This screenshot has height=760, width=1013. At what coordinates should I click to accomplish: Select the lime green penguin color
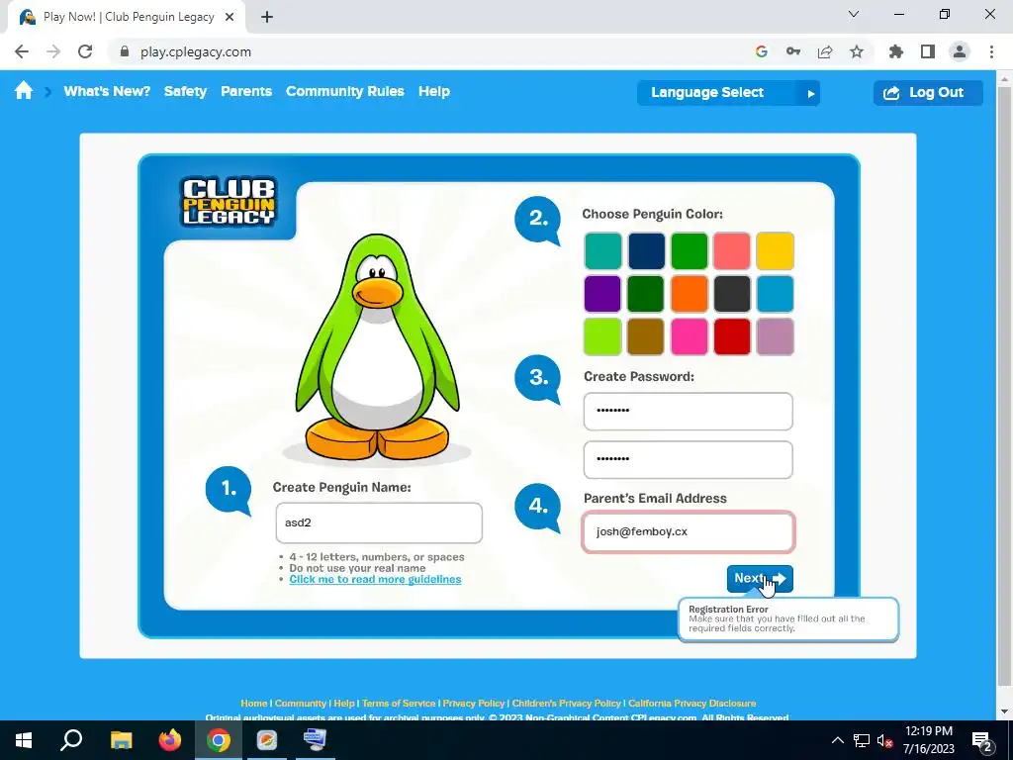pos(602,336)
